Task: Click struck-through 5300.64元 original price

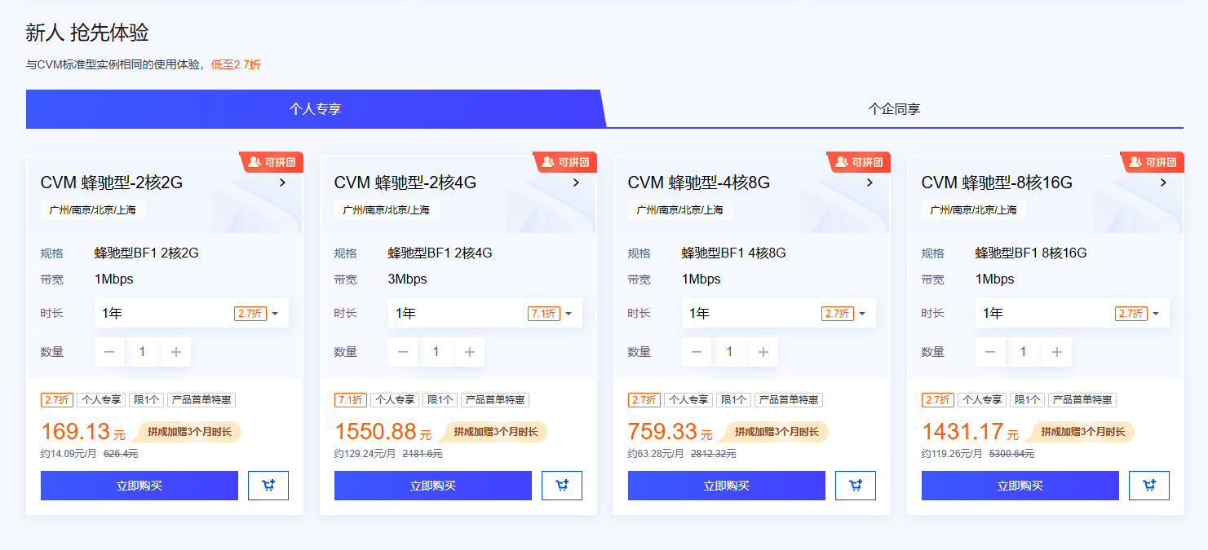Action: tap(1011, 454)
